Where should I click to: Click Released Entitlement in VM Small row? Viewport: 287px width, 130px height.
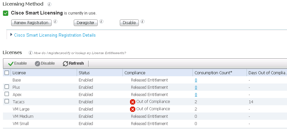click(x=149, y=124)
